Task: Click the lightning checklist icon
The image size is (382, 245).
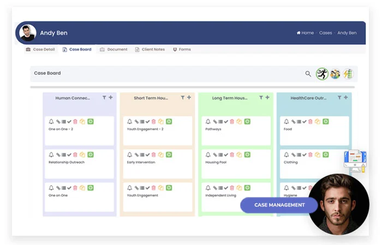Action: click(x=348, y=74)
